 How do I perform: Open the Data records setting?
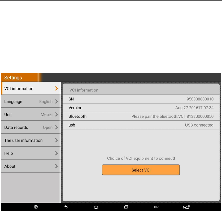tap(31, 127)
